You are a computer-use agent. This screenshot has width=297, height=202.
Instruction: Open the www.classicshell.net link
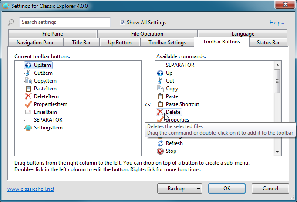[31, 189]
